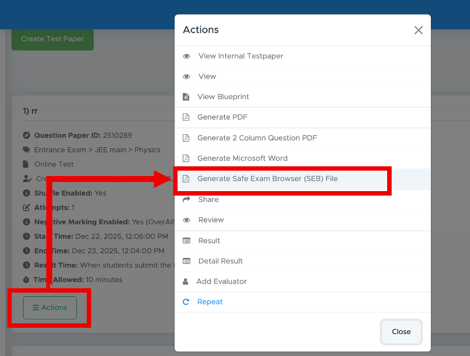Viewport: 470px width, 356px height.
Task: Click the person icon beside Add Evaluator
Action: click(186, 282)
